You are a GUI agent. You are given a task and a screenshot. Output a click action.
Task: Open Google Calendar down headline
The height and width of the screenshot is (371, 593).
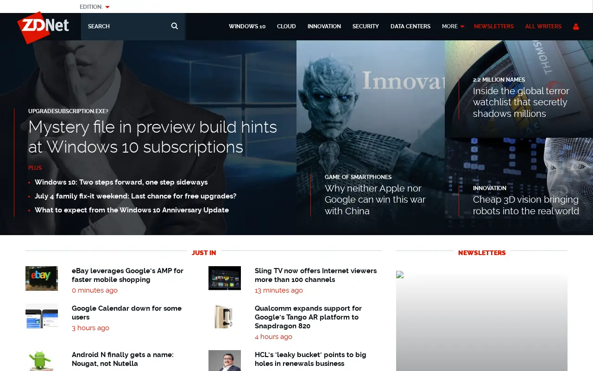point(126,313)
